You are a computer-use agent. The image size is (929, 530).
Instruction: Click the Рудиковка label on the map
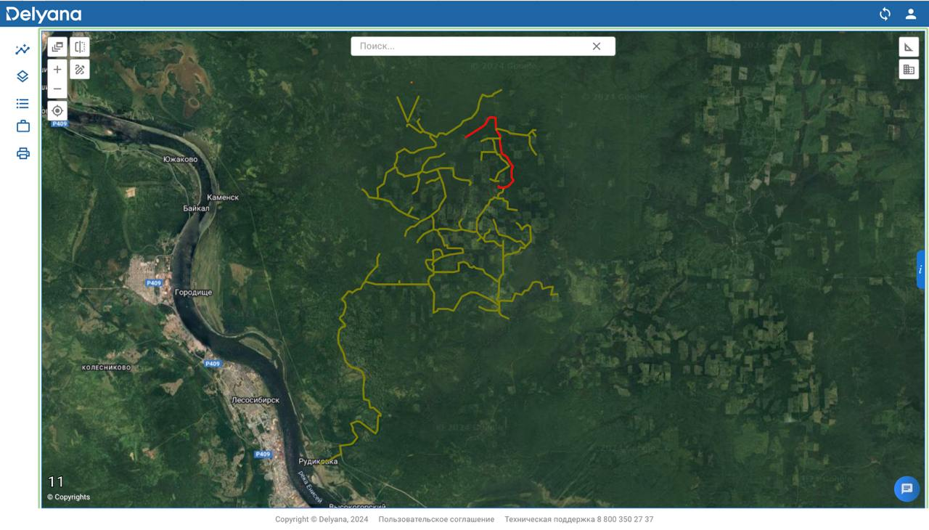(x=318, y=461)
